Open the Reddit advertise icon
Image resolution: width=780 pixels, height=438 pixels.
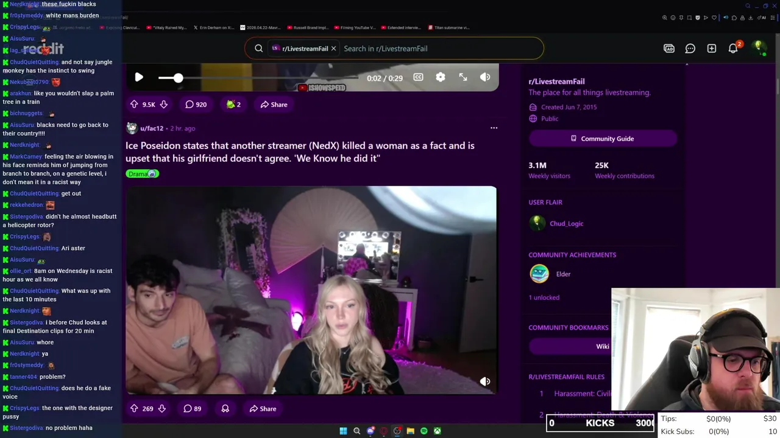click(669, 49)
